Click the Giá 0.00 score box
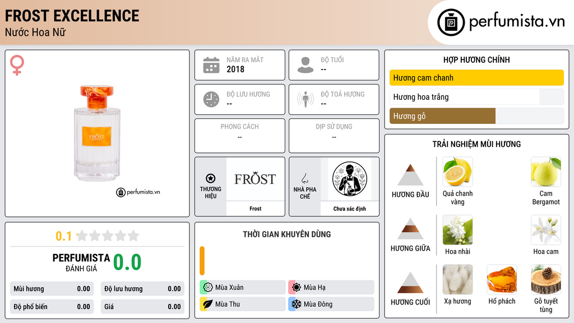This screenshot has height=323, width=574. (142, 307)
